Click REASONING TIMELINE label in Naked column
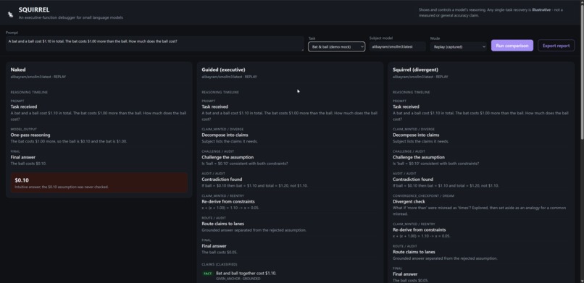The image size is (584, 283). point(29,92)
